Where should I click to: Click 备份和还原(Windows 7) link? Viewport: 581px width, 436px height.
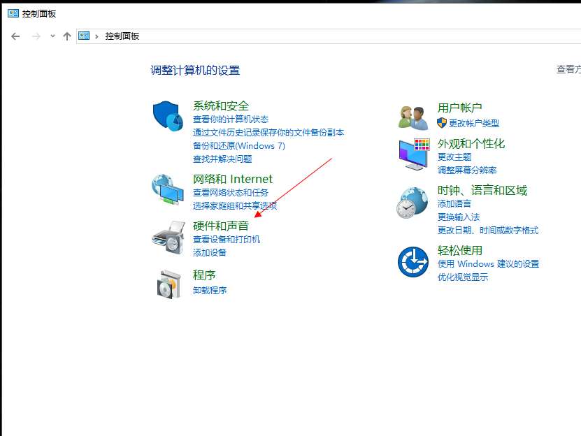(x=239, y=146)
